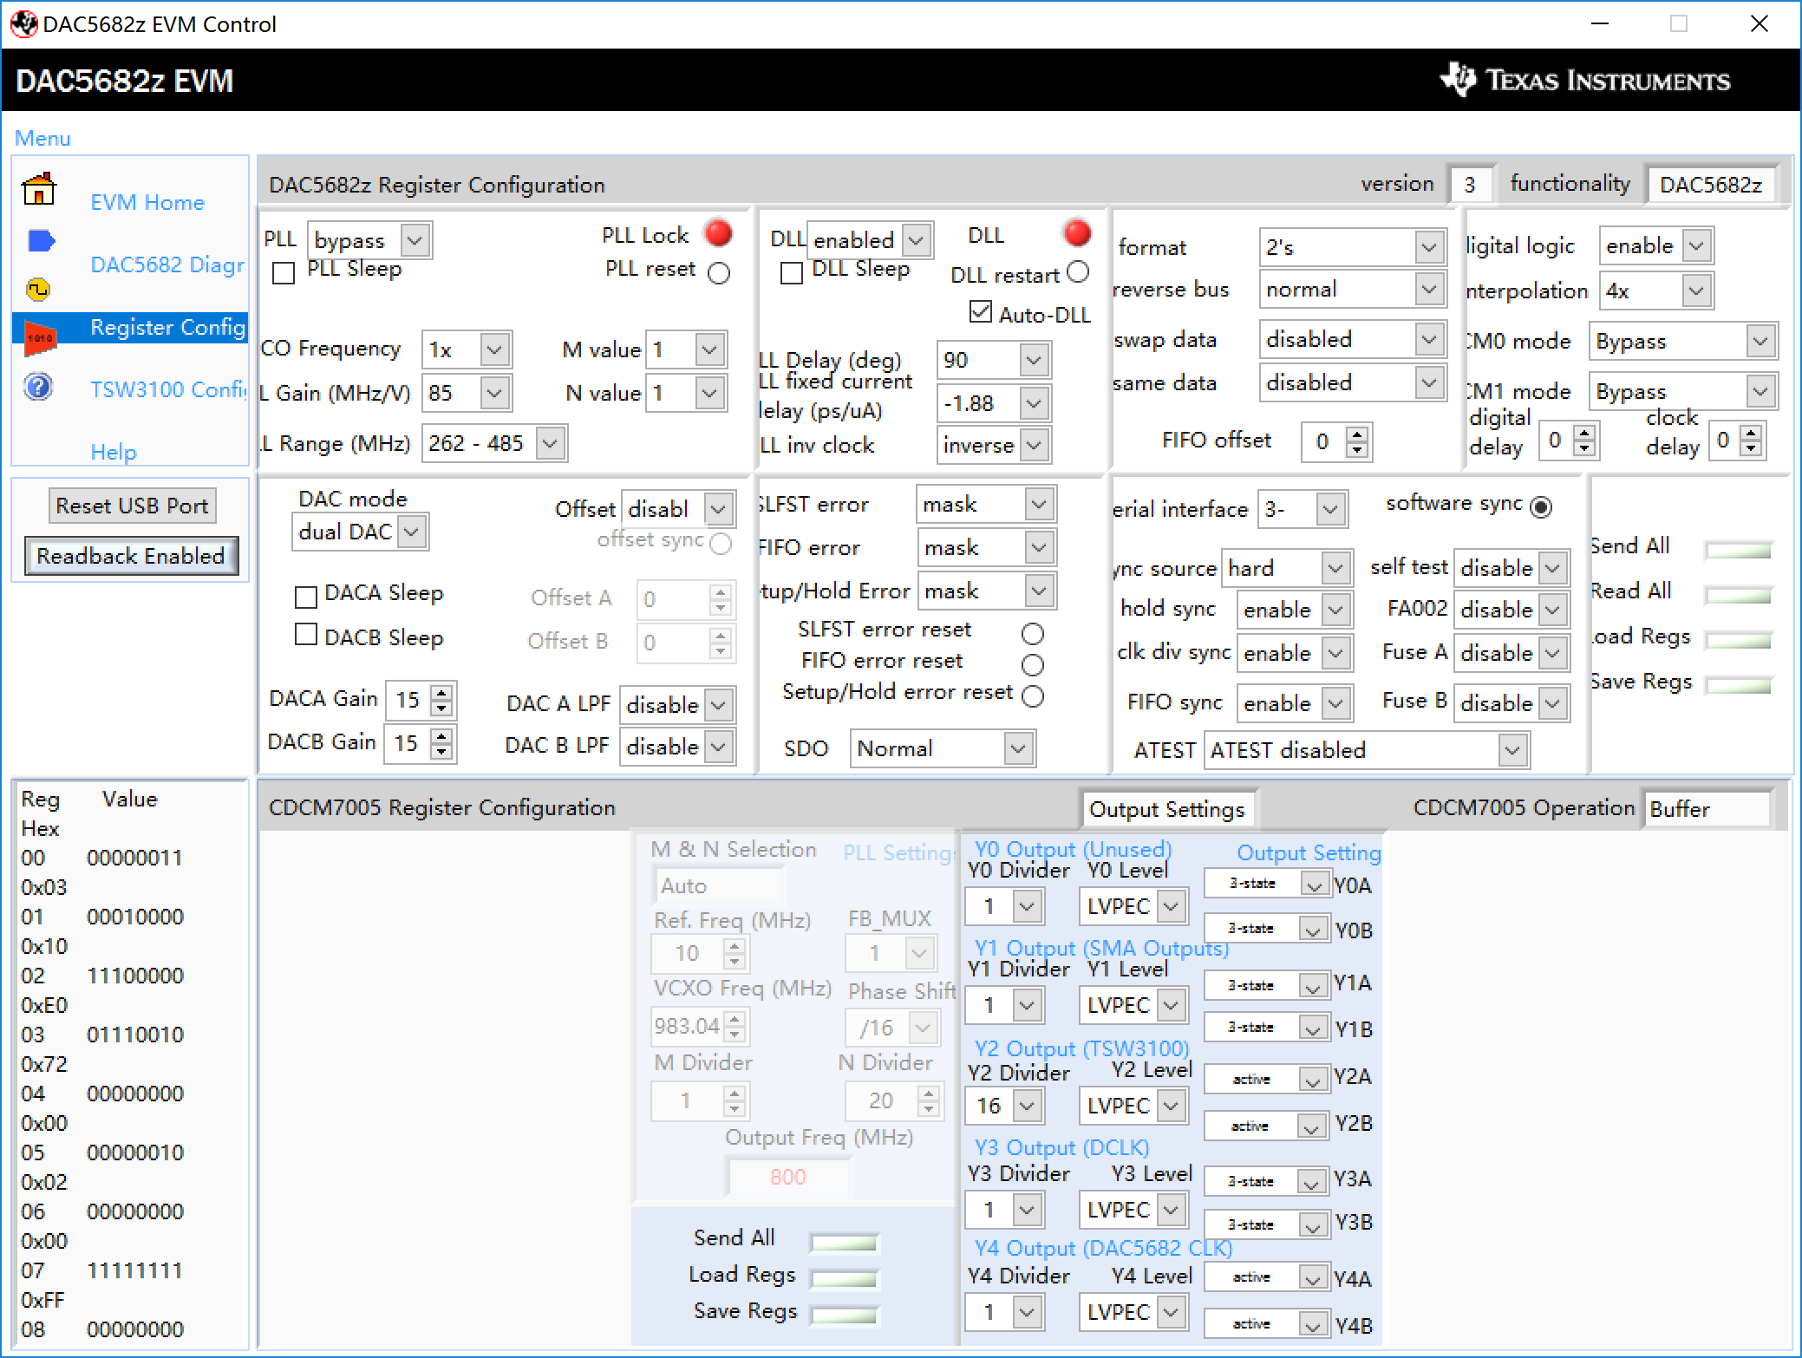Screen dimensions: 1802x1358
Task: Open the CM0 mode Bypass dropdown
Action: 1682,342
